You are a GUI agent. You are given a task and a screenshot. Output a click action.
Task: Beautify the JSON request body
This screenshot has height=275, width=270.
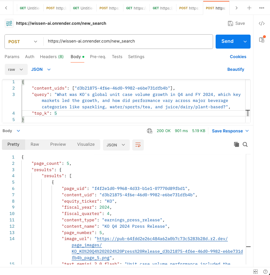click(x=236, y=69)
